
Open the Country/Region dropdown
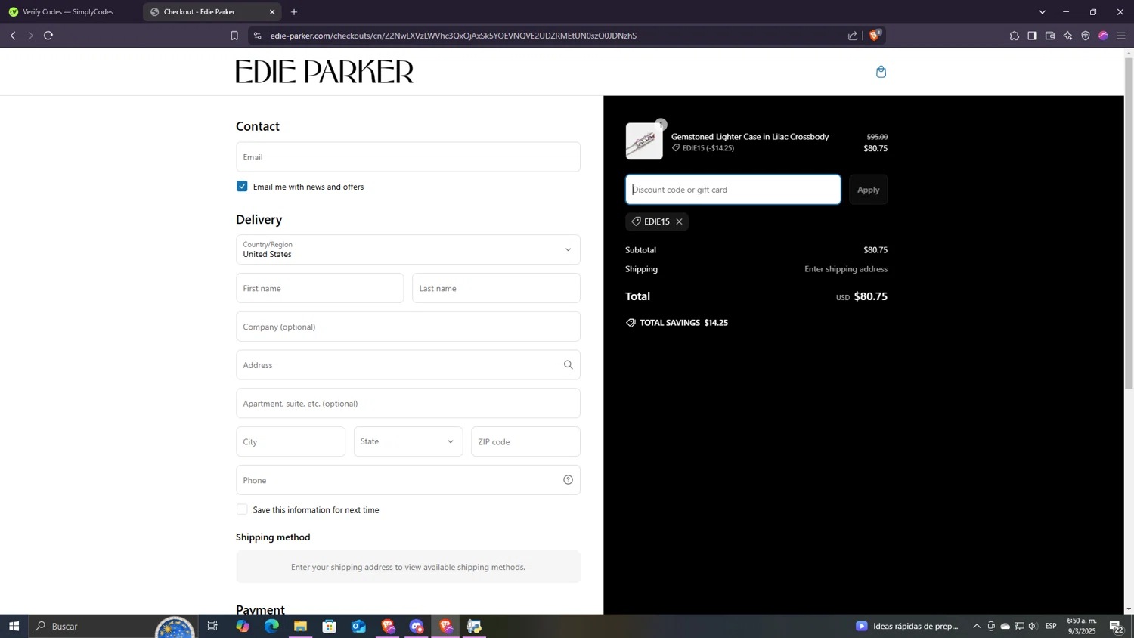pyautogui.click(x=408, y=249)
